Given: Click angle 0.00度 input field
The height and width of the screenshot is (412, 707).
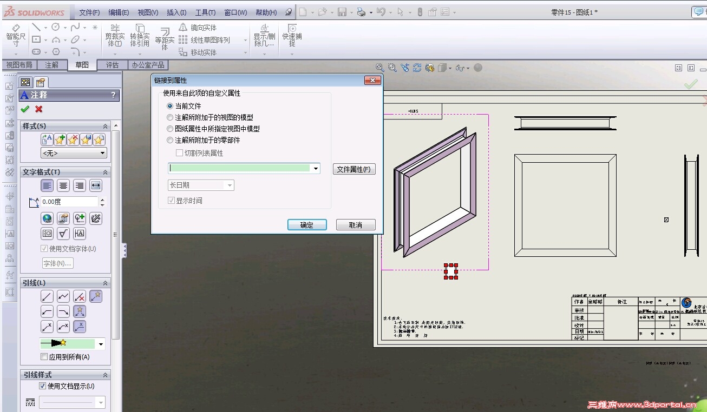Looking at the screenshot, I should (69, 202).
